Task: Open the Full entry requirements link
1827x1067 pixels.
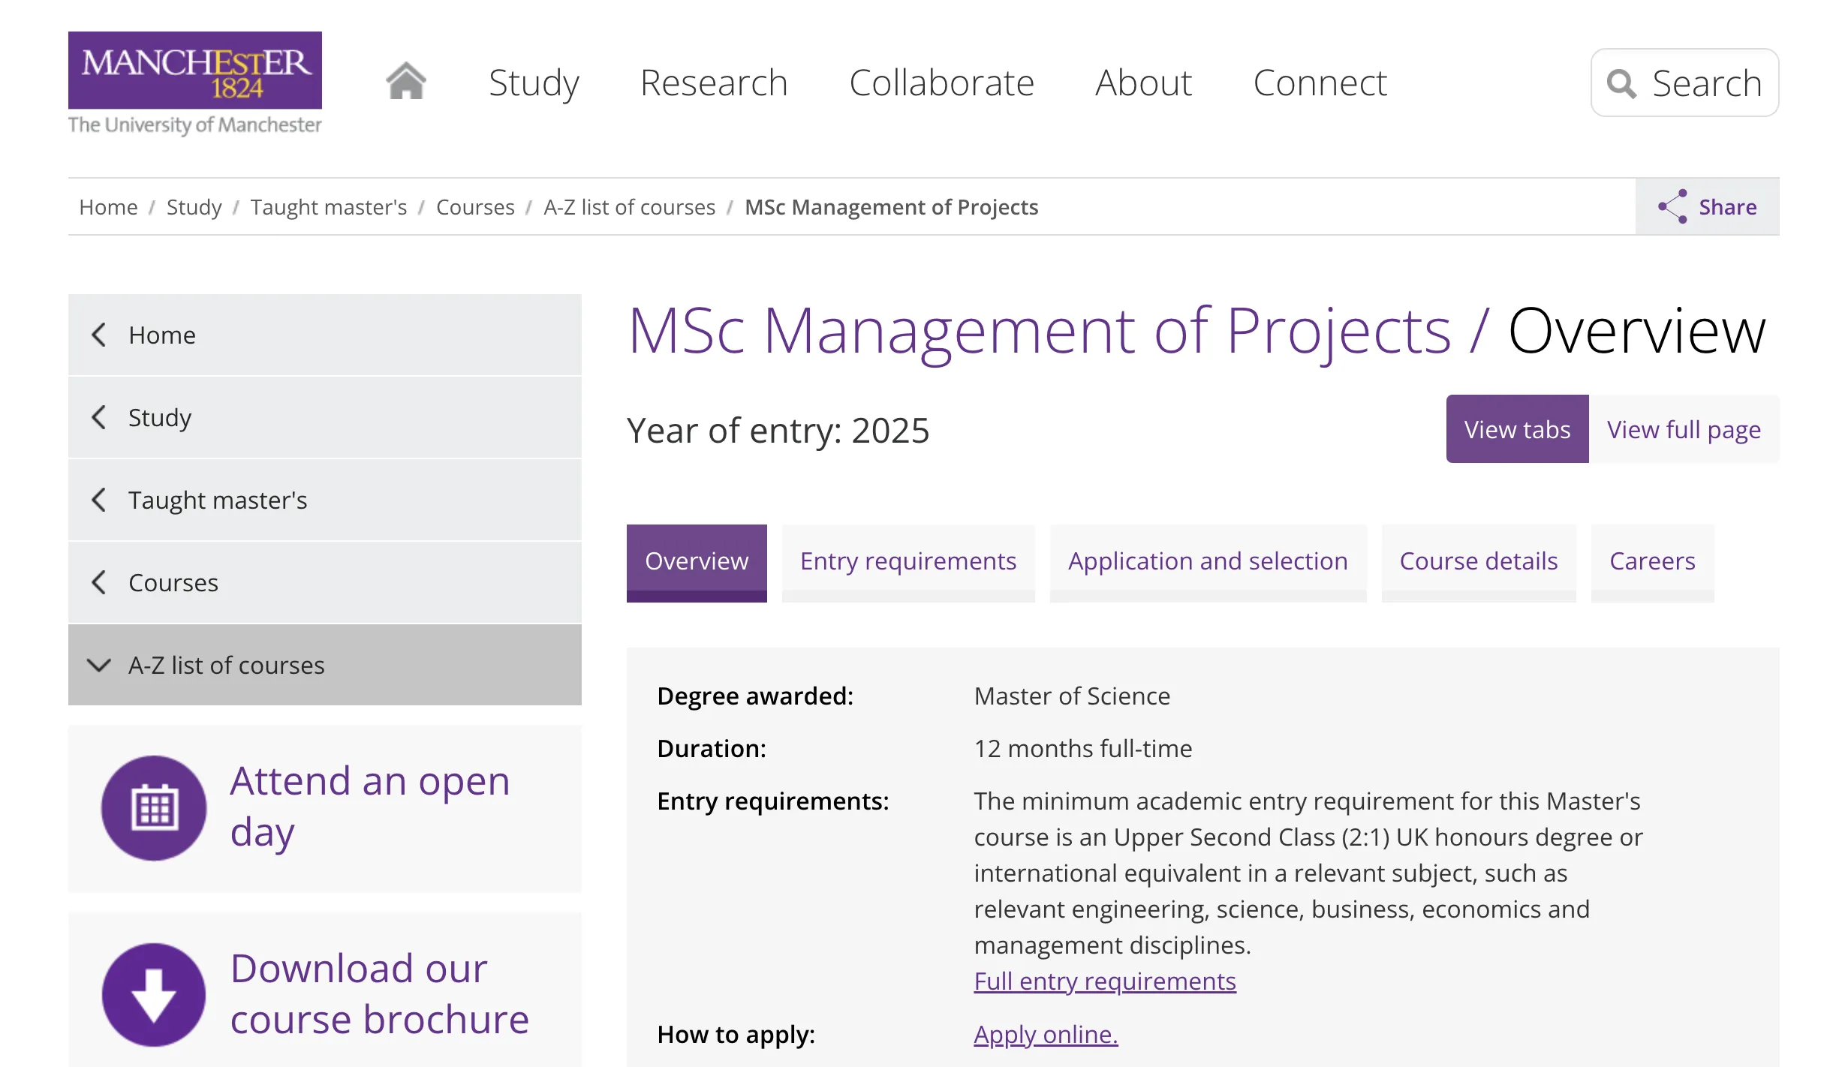Action: [1104, 981]
